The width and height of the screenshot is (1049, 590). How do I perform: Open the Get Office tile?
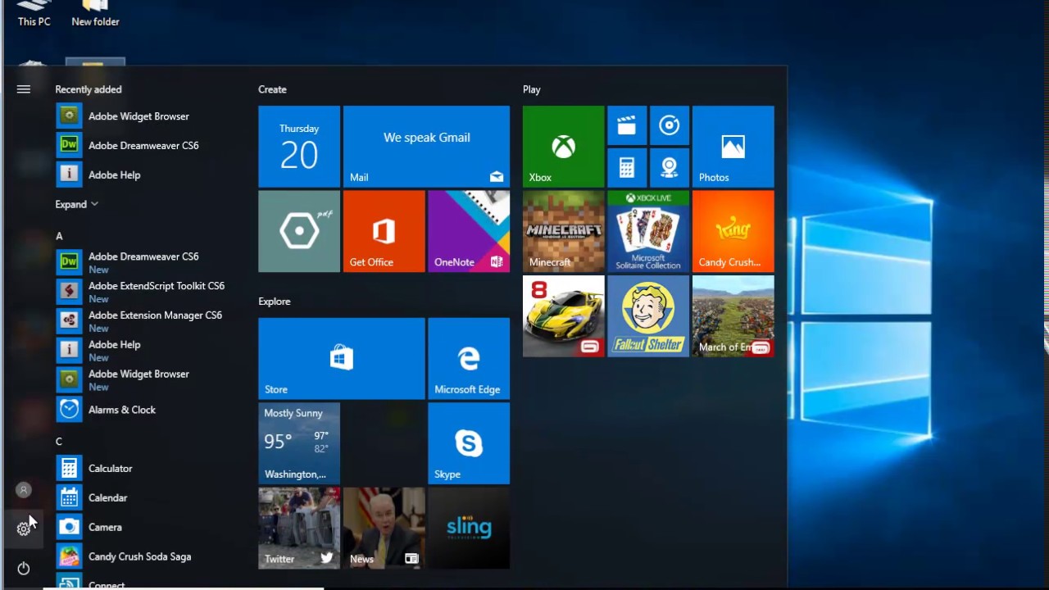384,231
